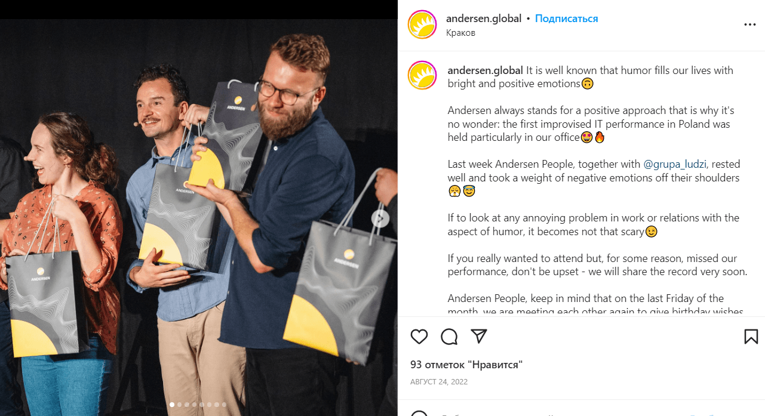Save the post with the bookmark icon
Viewport: 765px width, 416px height.
tap(751, 337)
